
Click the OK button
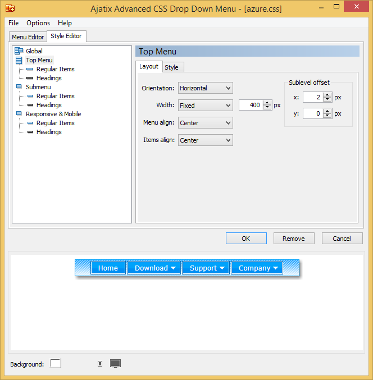pos(246,239)
